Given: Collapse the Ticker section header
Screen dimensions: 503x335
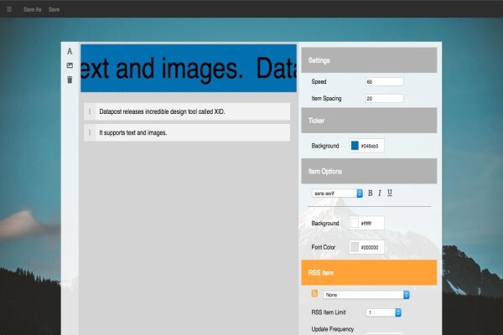Looking at the screenshot, I should tap(369, 121).
